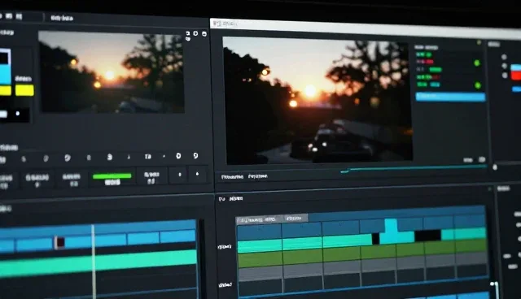Click the teal scrub line under the program monitor
This screenshot has width=521, height=299.
click(x=414, y=169)
